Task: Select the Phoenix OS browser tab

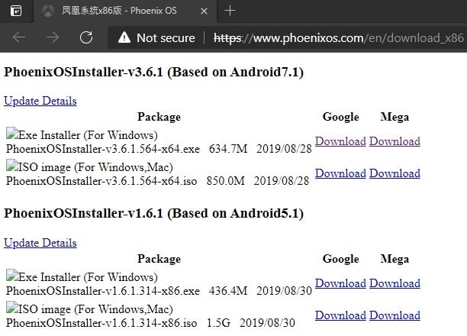Action: tap(125, 11)
